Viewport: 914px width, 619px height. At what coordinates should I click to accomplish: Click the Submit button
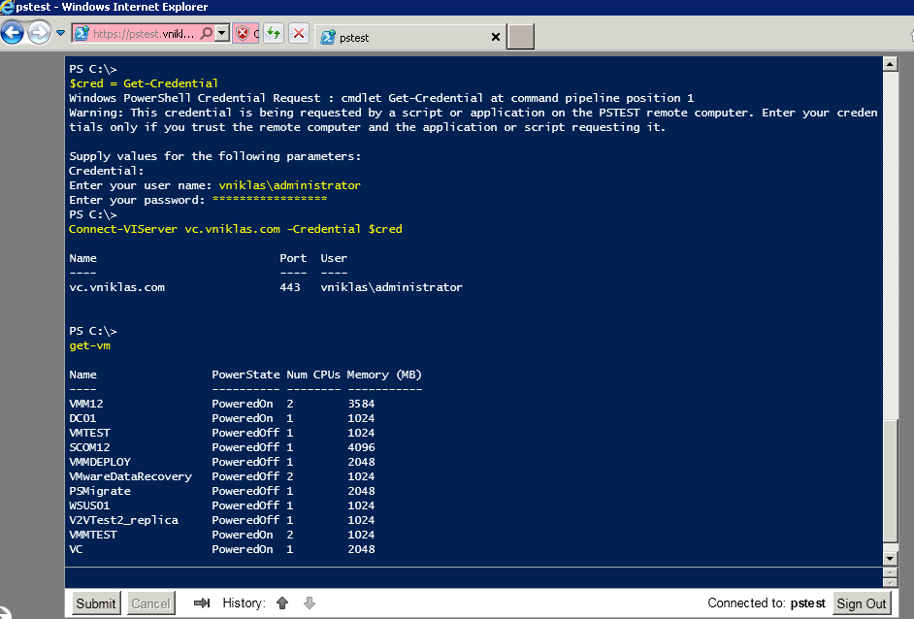[x=96, y=603]
